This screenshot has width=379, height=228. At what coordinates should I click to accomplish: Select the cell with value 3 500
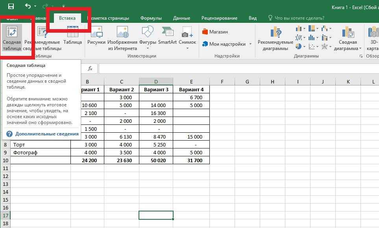point(122,152)
